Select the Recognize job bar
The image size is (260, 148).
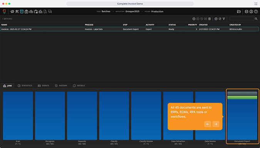50,116
